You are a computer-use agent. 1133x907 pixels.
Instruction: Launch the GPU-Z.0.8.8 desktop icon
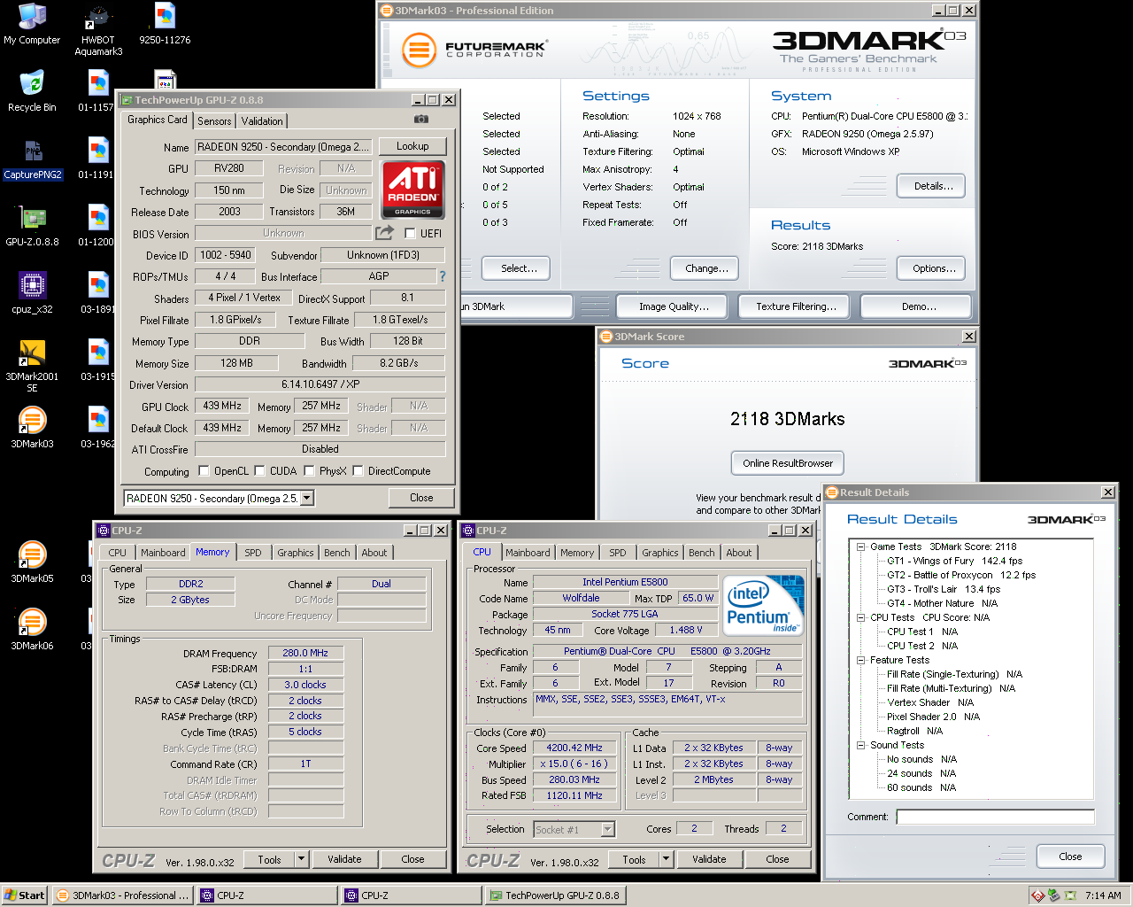(32, 227)
